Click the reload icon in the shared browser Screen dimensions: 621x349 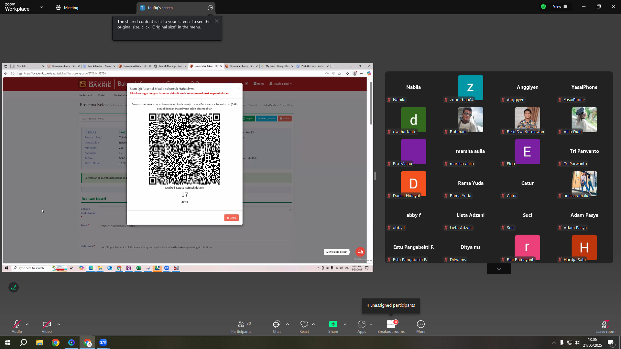pyautogui.click(x=13, y=73)
